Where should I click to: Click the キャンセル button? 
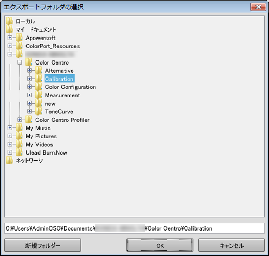click(x=232, y=245)
